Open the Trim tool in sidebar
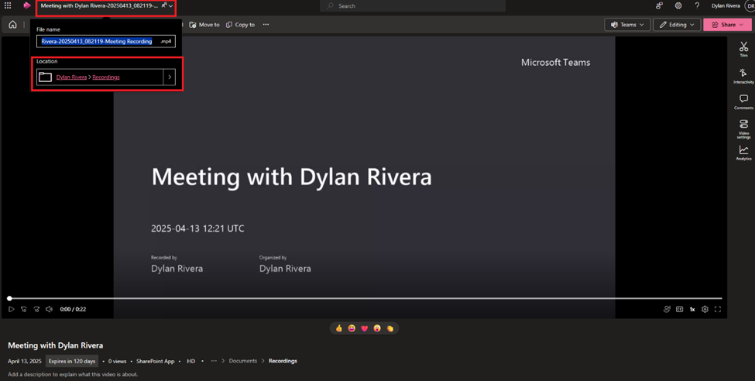The image size is (755, 381). (x=743, y=49)
